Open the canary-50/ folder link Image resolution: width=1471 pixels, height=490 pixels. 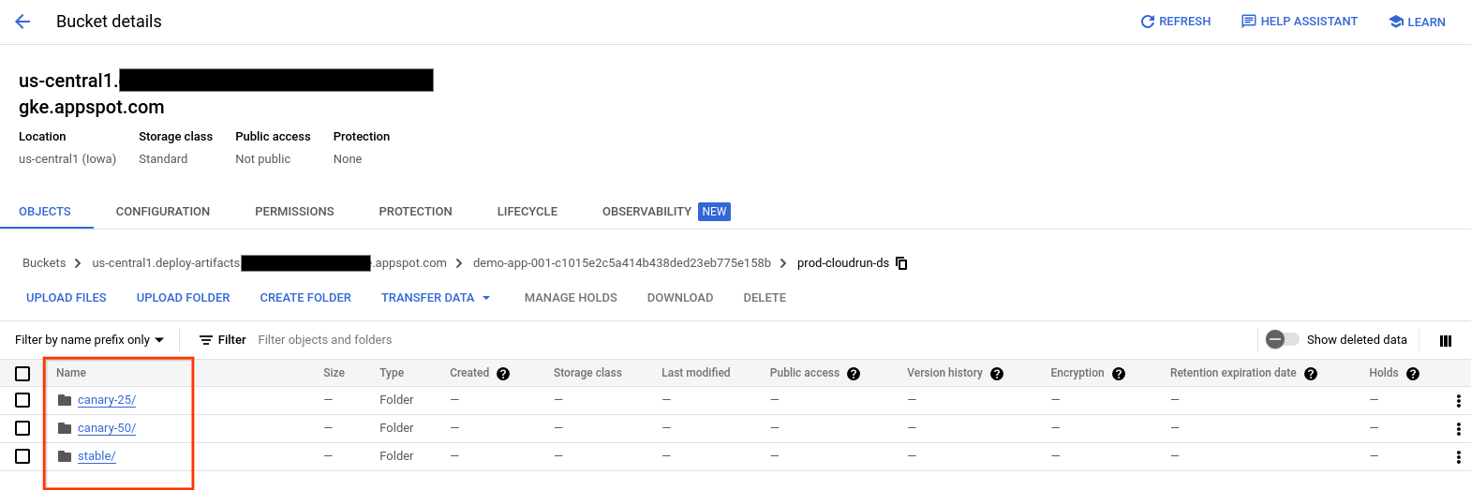point(107,428)
